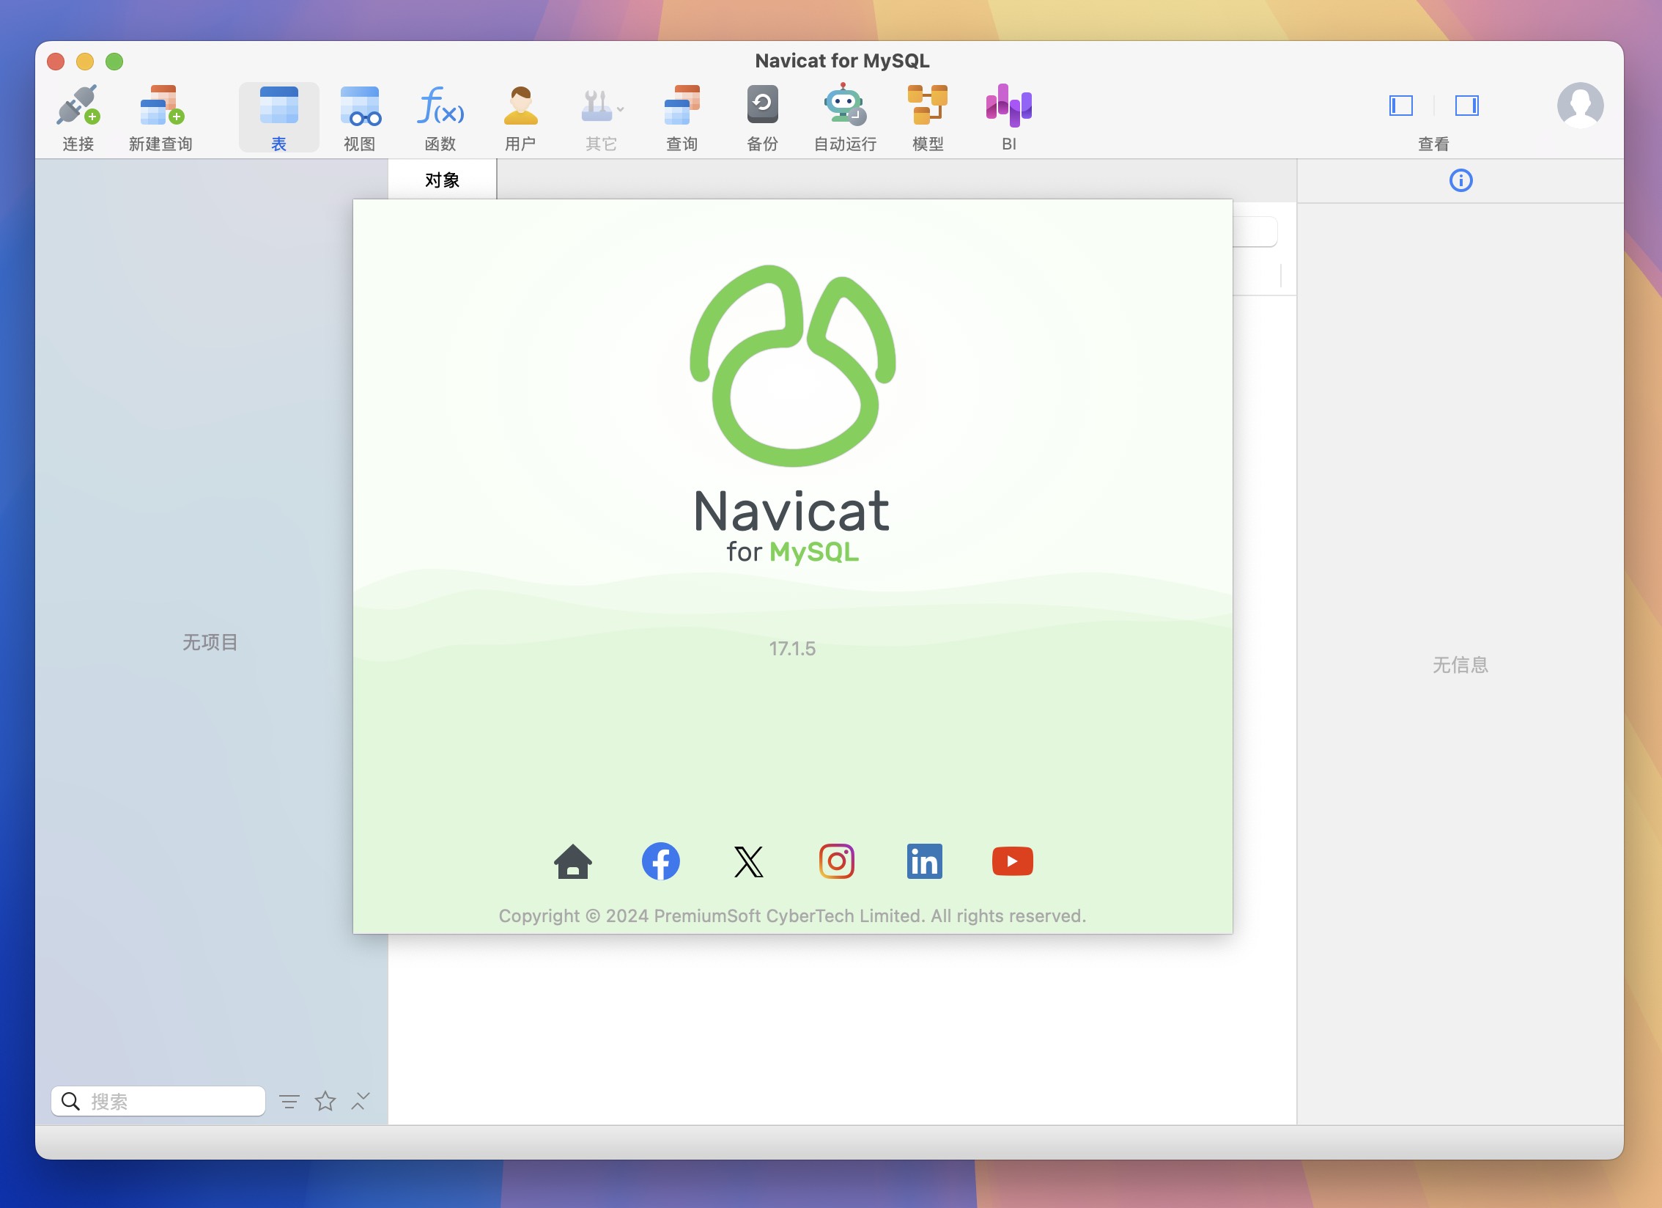Select the information (i) tab icon

pyautogui.click(x=1460, y=180)
